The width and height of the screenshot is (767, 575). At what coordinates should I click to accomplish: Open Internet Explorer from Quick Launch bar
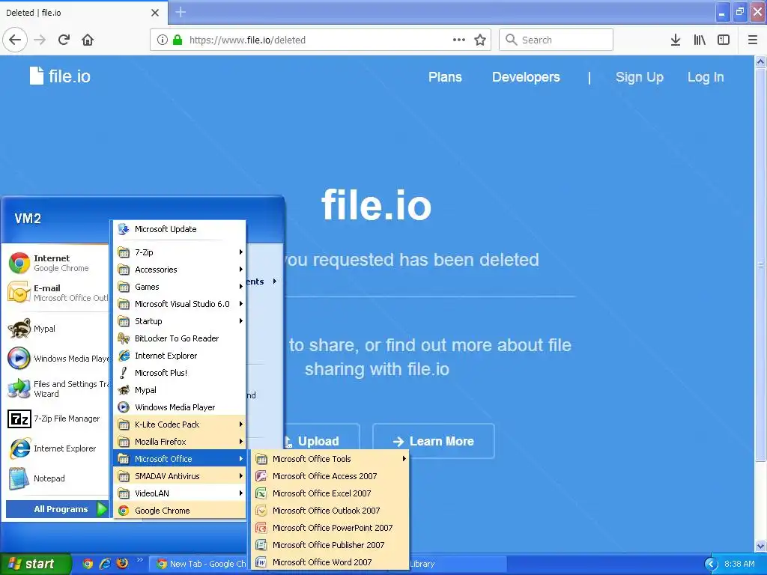click(x=105, y=564)
